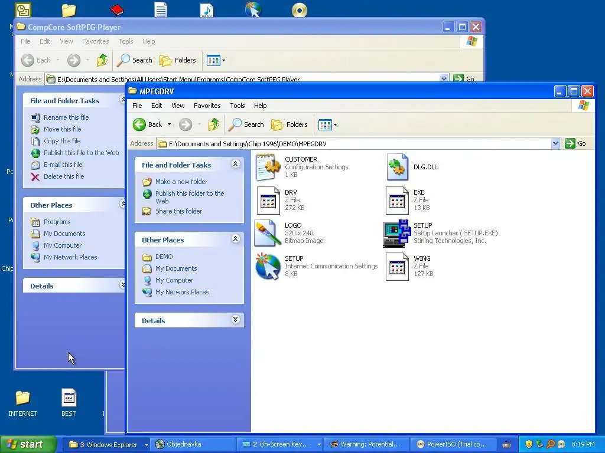605x453 pixels.
Task: Open Tools menu in MPEGDRV window
Action: 238,106
